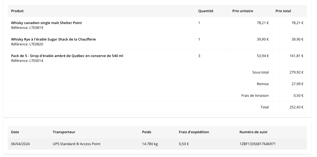Click the weight value 14.780 kg
317x157 pixels.
(x=150, y=144)
